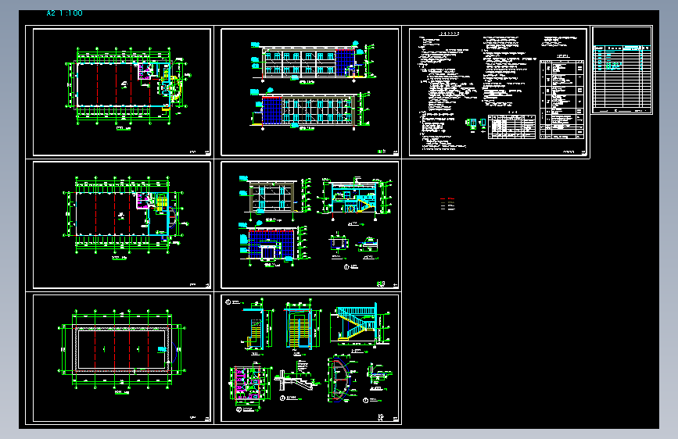Viewport: 678px width, 439px height.
Task: Click the curved canopy plan detail drawing
Action: coord(342,380)
